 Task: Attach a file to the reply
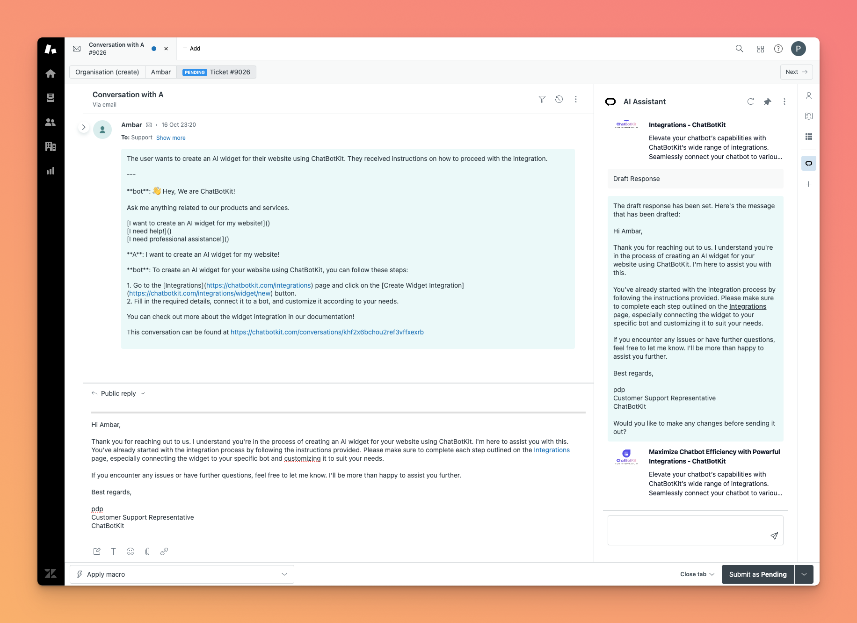pyautogui.click(x=147, y=551)
